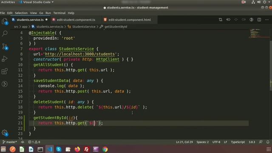272x153 pixels.
Task: Click the screen recording indicator in top bar
Action: tap(244, 2)
